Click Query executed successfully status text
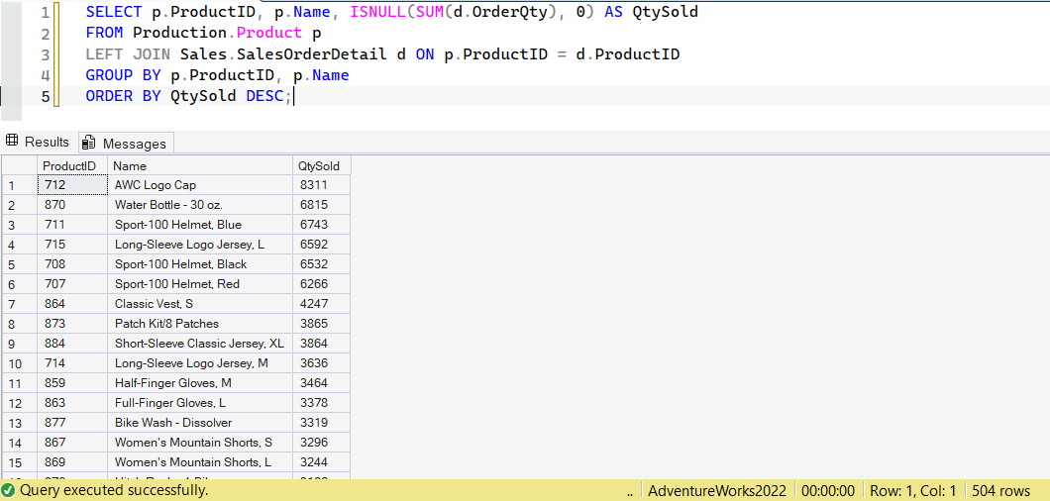 [x=114, y=490]
